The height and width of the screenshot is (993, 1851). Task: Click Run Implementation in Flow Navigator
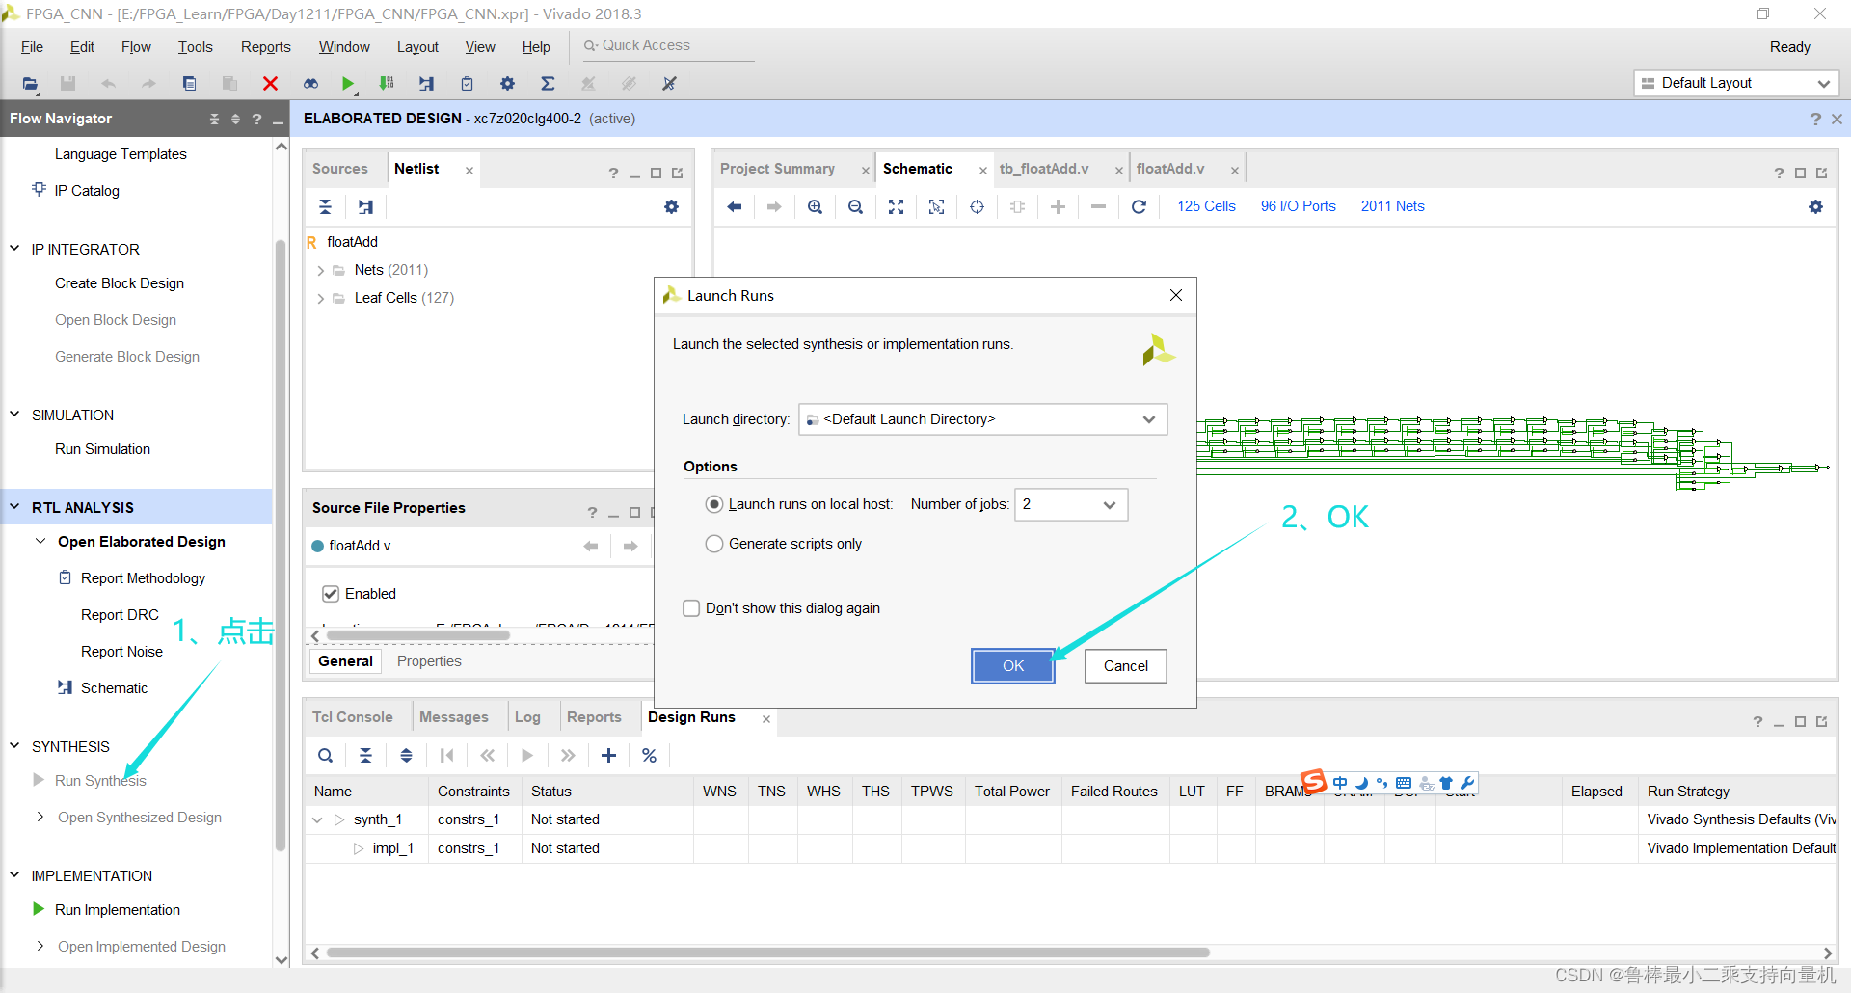pyautogui.click(x=118, y=910)
